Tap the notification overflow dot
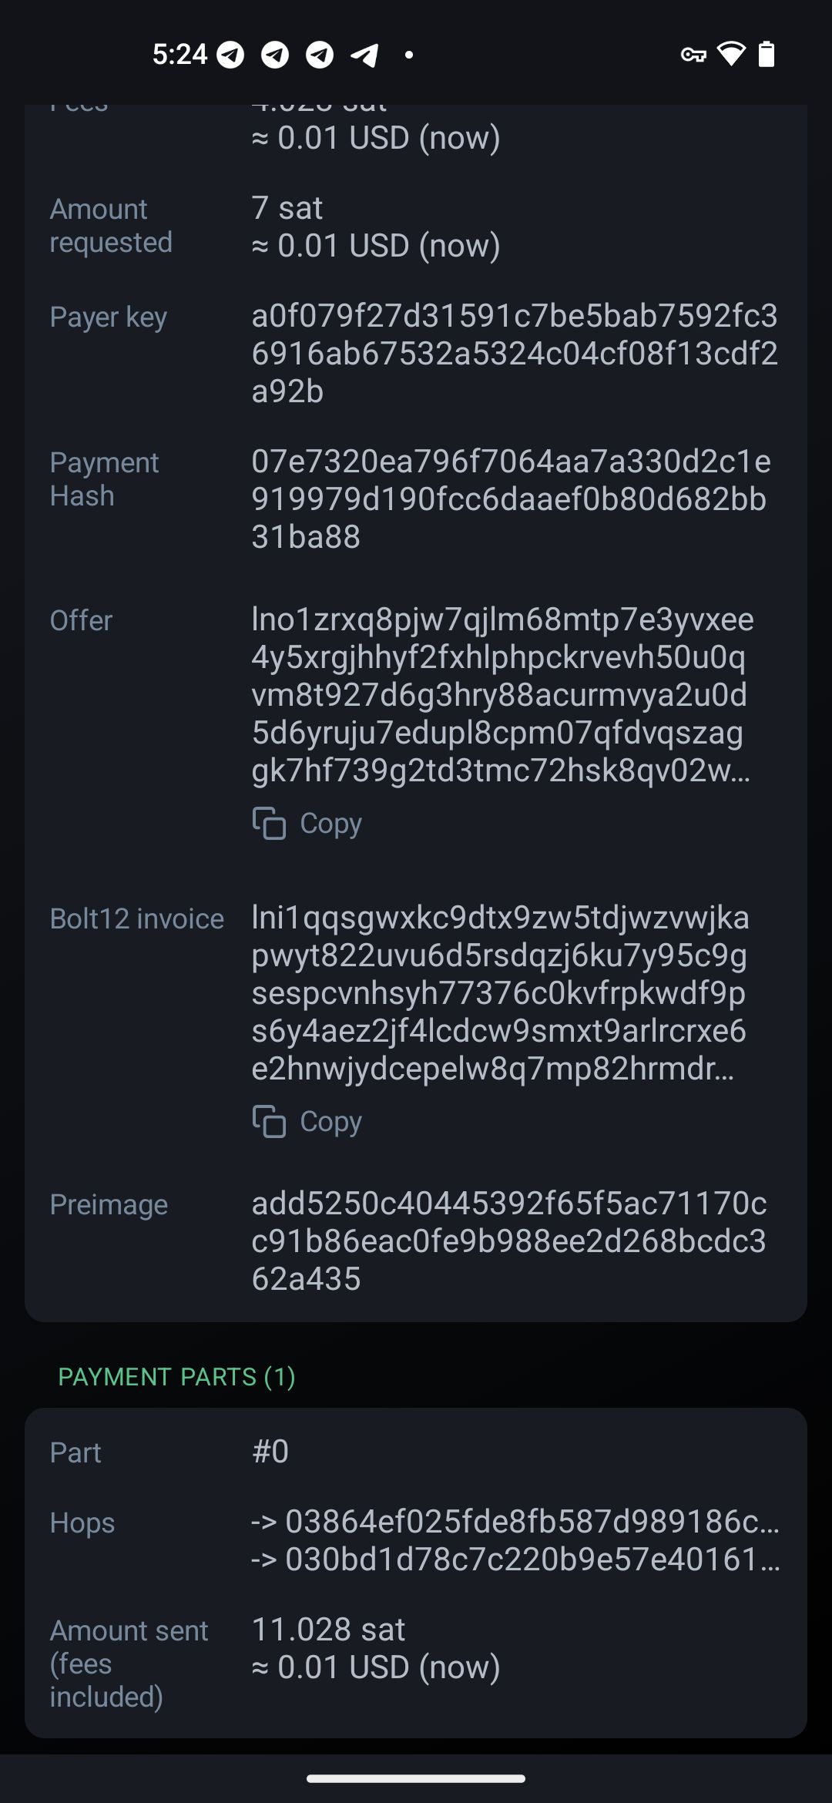 [x=409, y=55]
